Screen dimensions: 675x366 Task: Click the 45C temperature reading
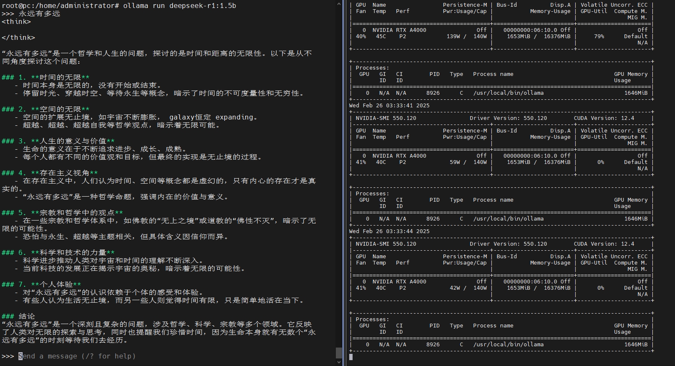381,36
